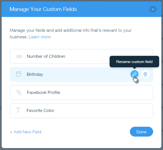
Task: Select the Number of Children field row
Action: (x=81, y=56)
